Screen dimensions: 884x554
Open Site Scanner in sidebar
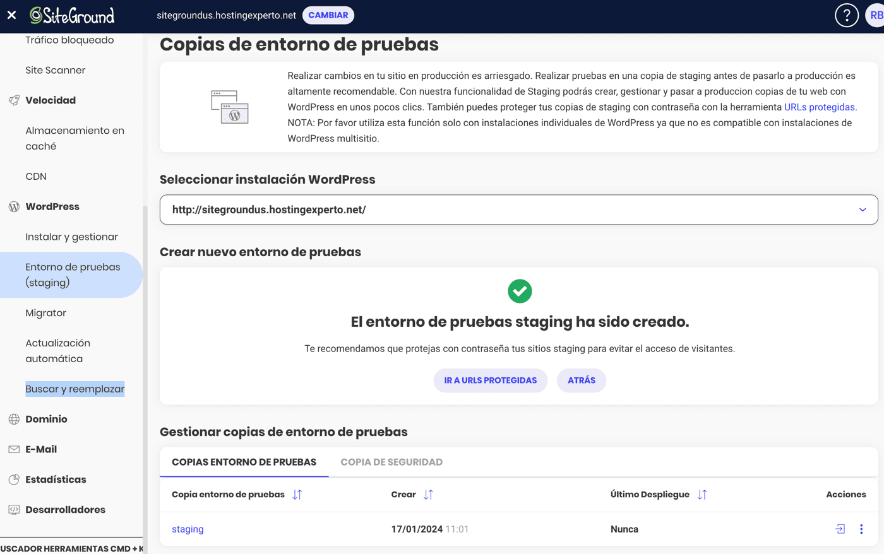56,71
